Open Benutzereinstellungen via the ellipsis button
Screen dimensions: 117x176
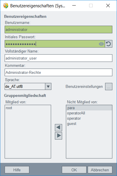click(x=109, y=87)
